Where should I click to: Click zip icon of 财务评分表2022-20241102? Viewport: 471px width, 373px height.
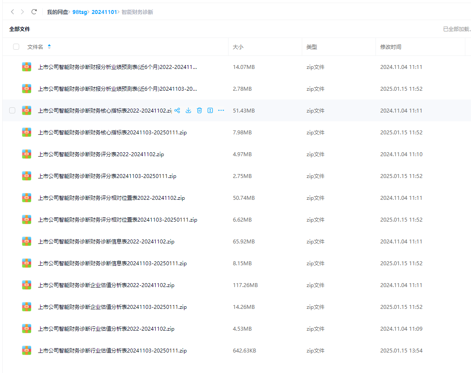click(27, 154)
